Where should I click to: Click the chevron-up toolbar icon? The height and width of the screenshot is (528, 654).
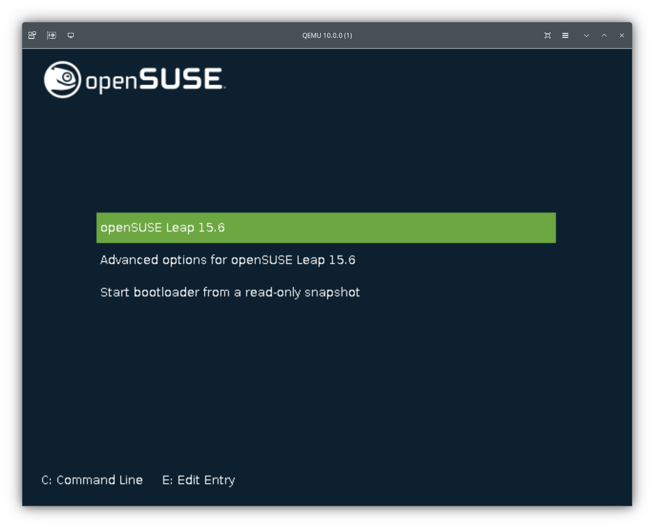pos(604,35)
